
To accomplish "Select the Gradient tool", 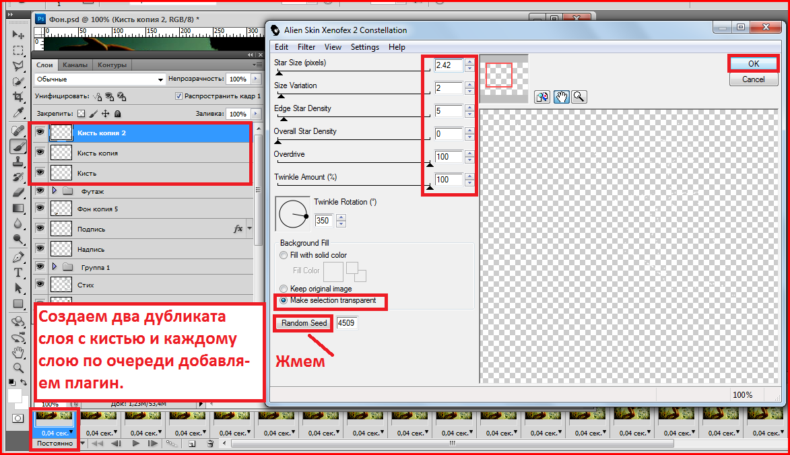I will coord(18,208).
